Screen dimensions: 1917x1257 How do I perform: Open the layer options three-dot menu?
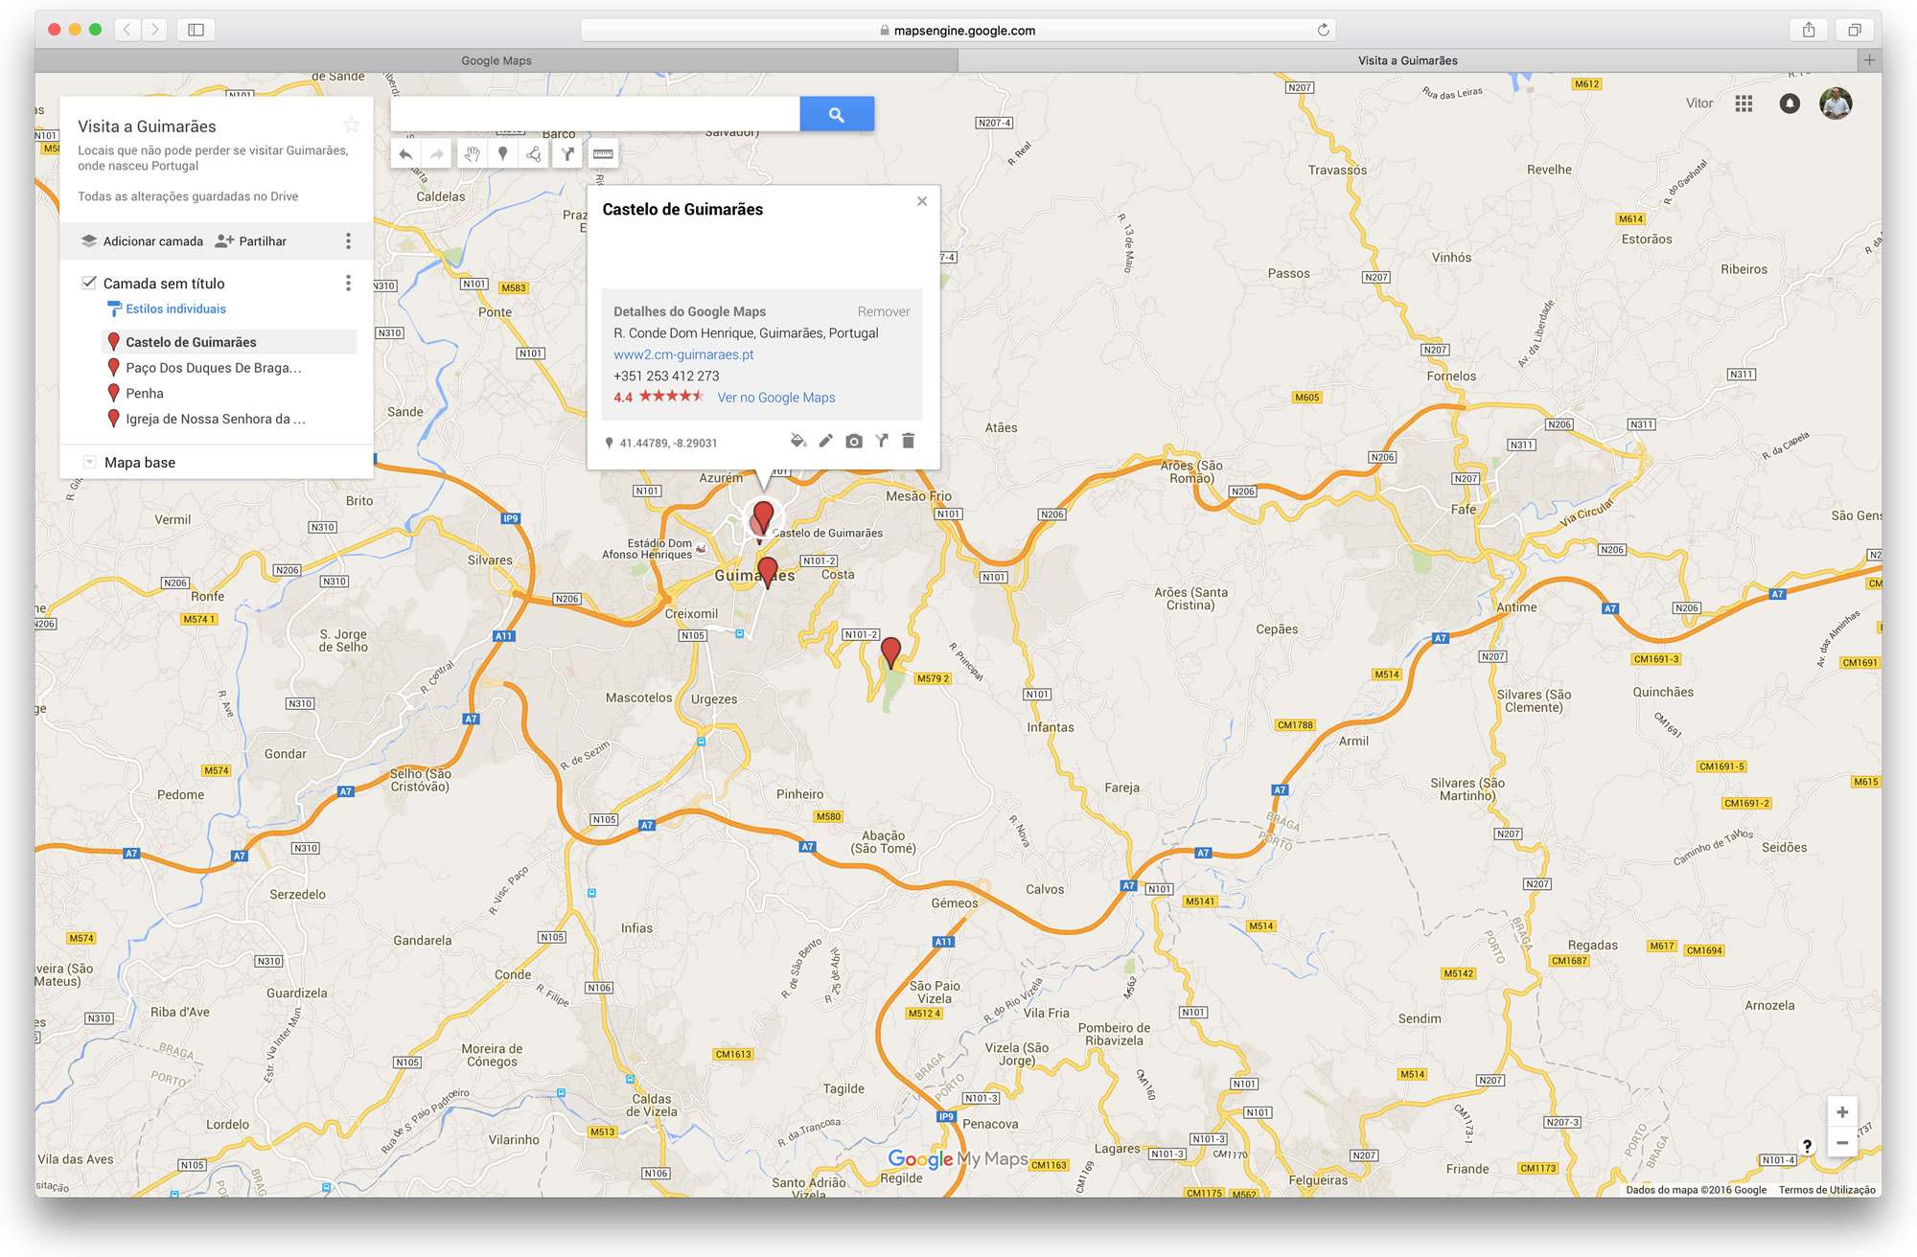pyautogui.click(x=348, y=283)
